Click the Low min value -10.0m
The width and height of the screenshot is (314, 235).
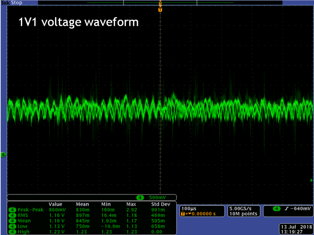tap(110, 226)
